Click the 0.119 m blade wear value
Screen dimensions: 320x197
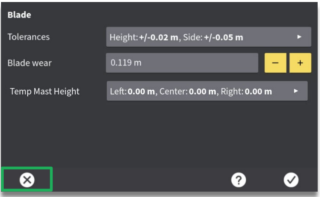coord(126,63)
